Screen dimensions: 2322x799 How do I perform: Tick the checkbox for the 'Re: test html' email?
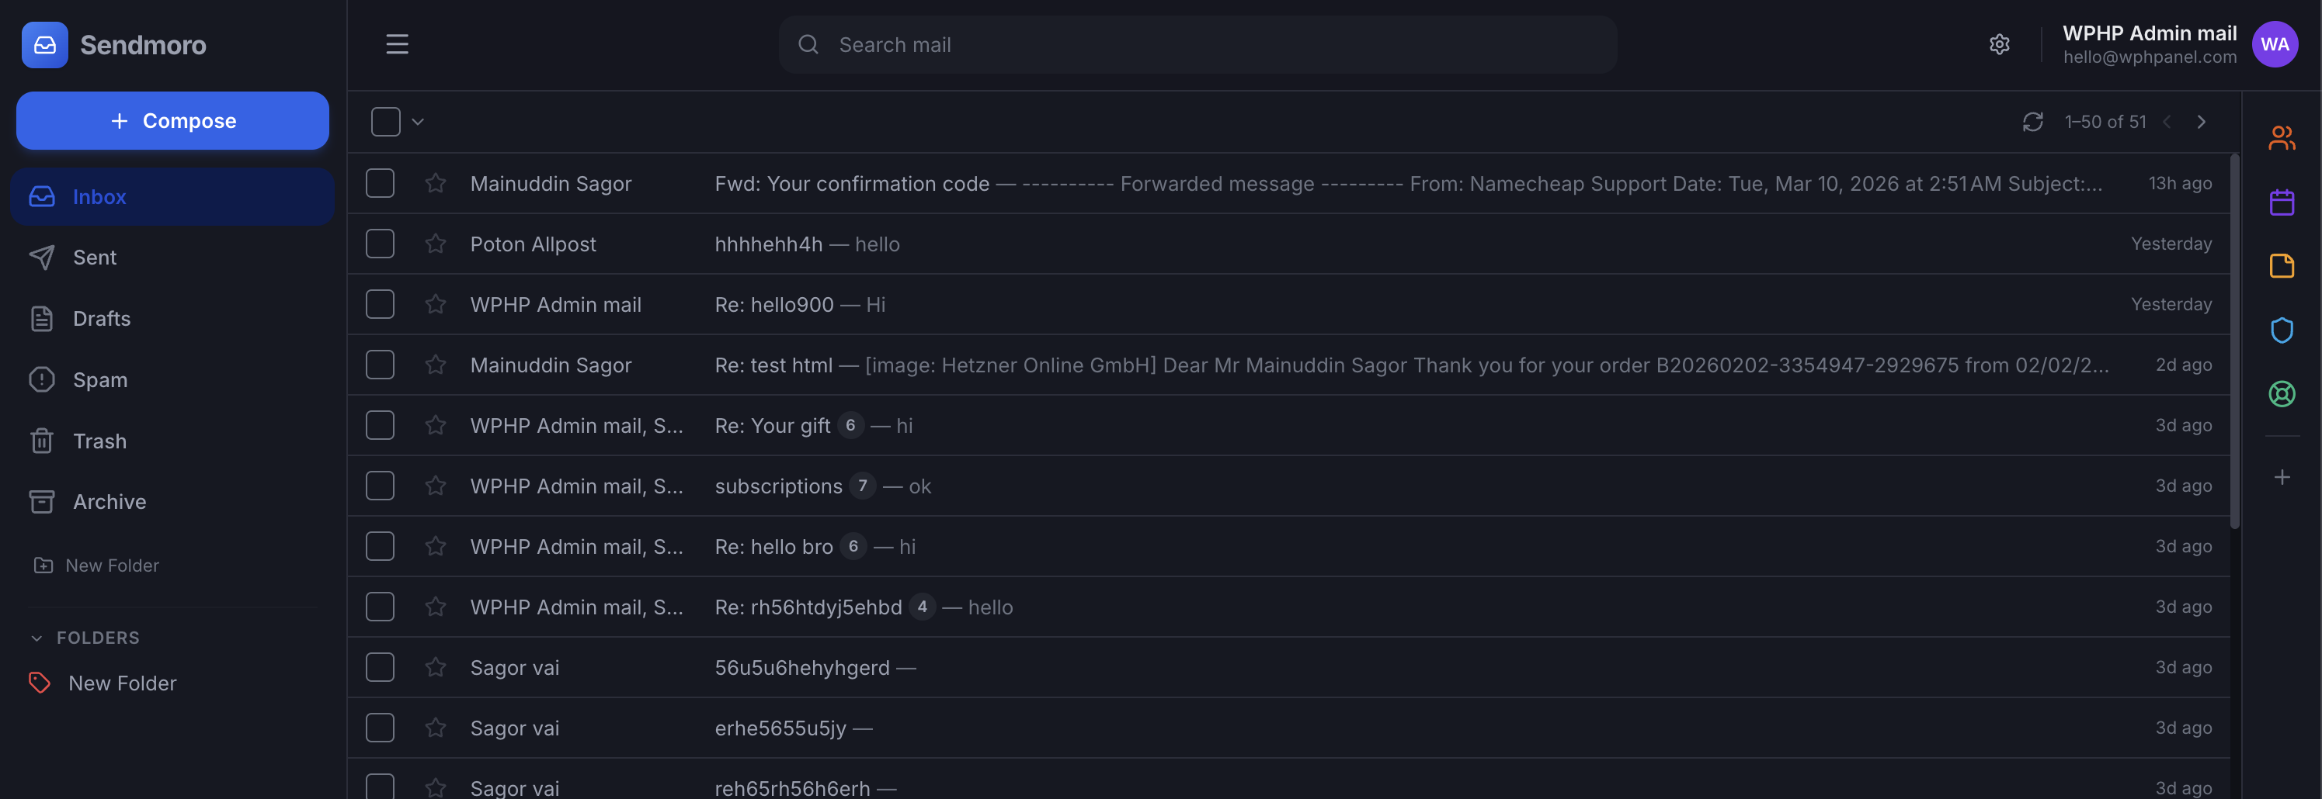[x=380, y=365]
